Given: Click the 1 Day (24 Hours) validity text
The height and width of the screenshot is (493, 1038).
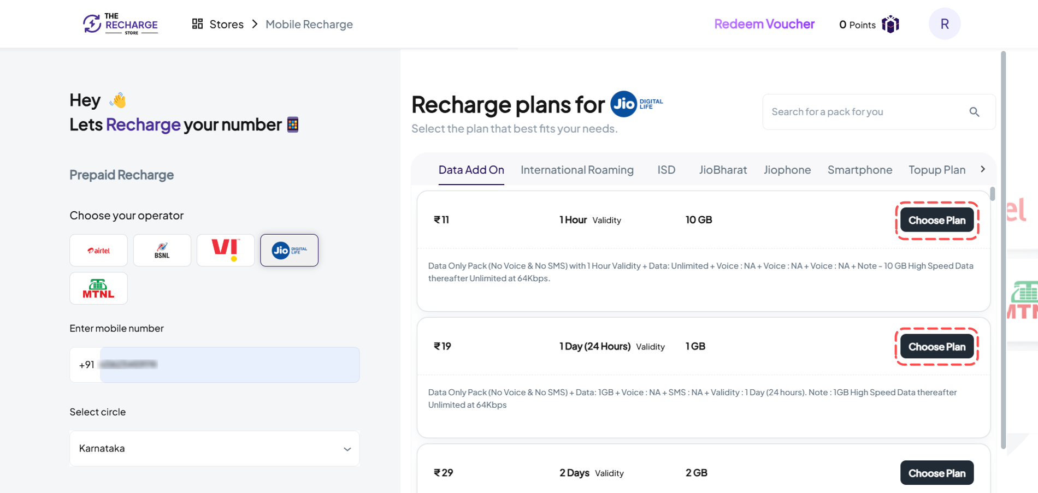Looking at the screenshot, I should click(x=594, y=346).
